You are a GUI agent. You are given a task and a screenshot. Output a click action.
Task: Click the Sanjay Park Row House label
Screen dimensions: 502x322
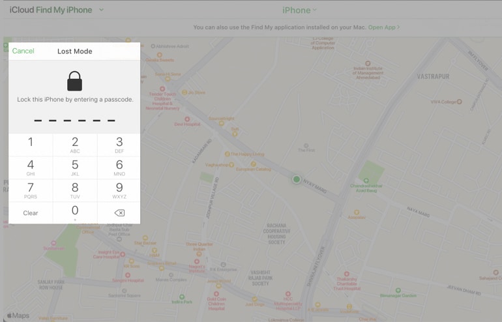coord(51,285)
